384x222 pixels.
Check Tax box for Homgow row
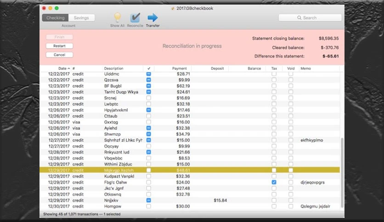[x=274, y=206]
